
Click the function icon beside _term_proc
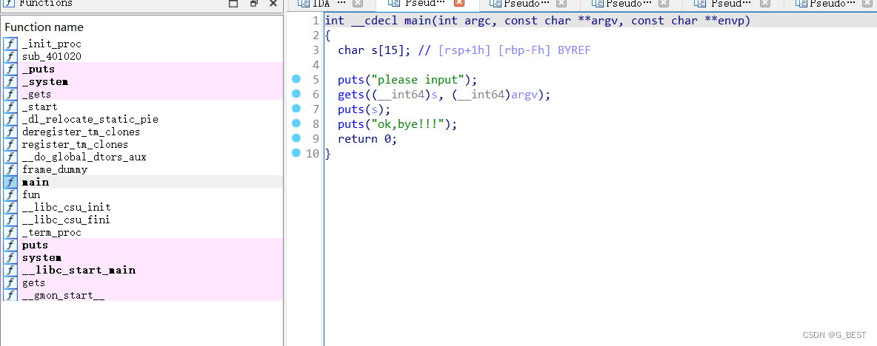tap(10, 232)
